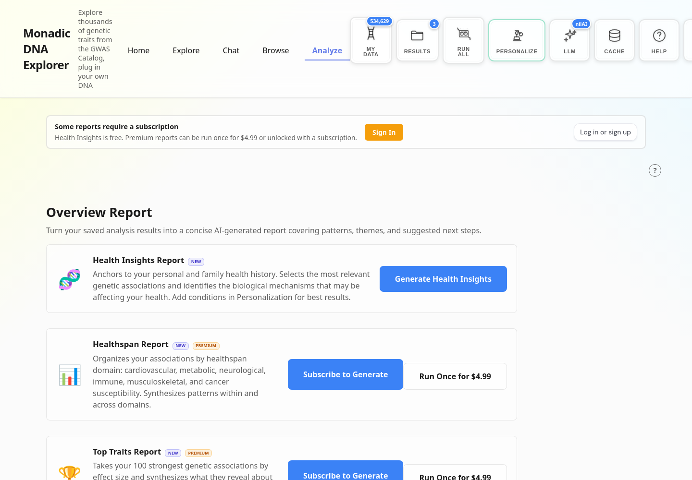Open Personalize settings icon
The width and height of the screenshot is (692, 480).
pos(517,40)
